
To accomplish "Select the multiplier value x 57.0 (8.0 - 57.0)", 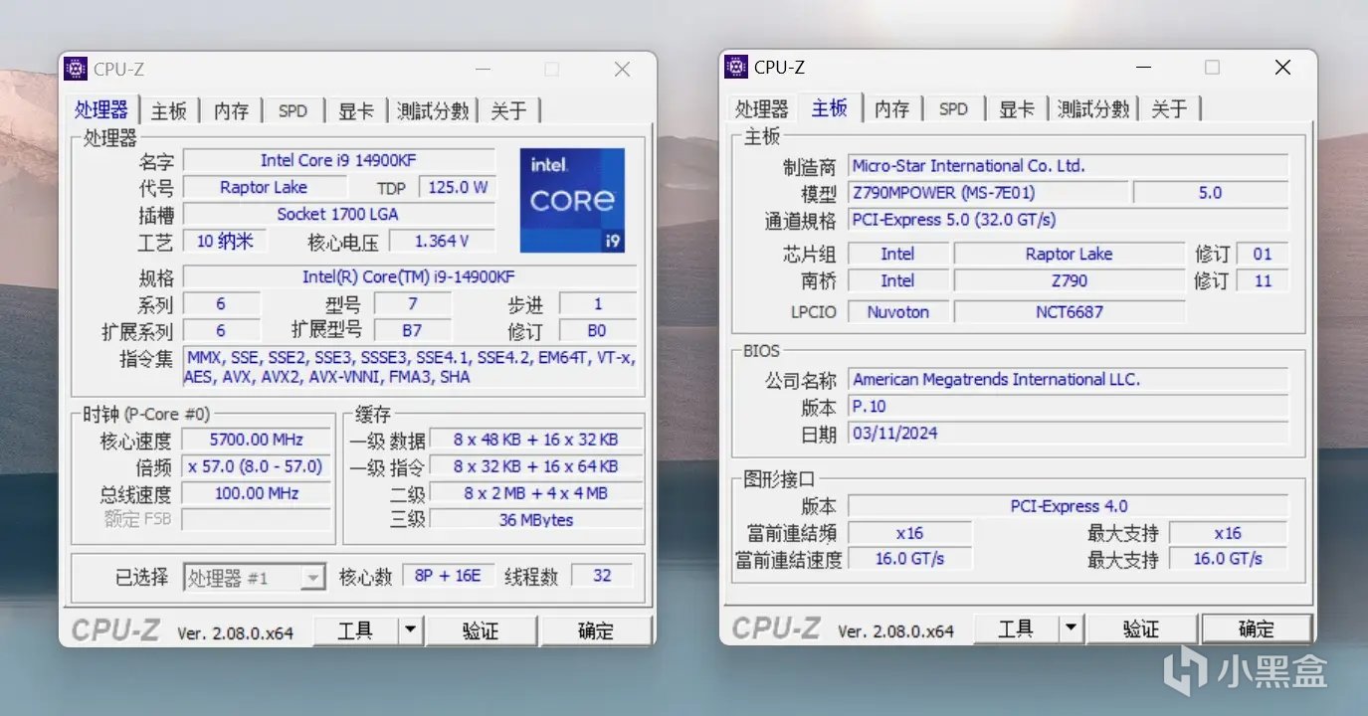I will point(257,466).
